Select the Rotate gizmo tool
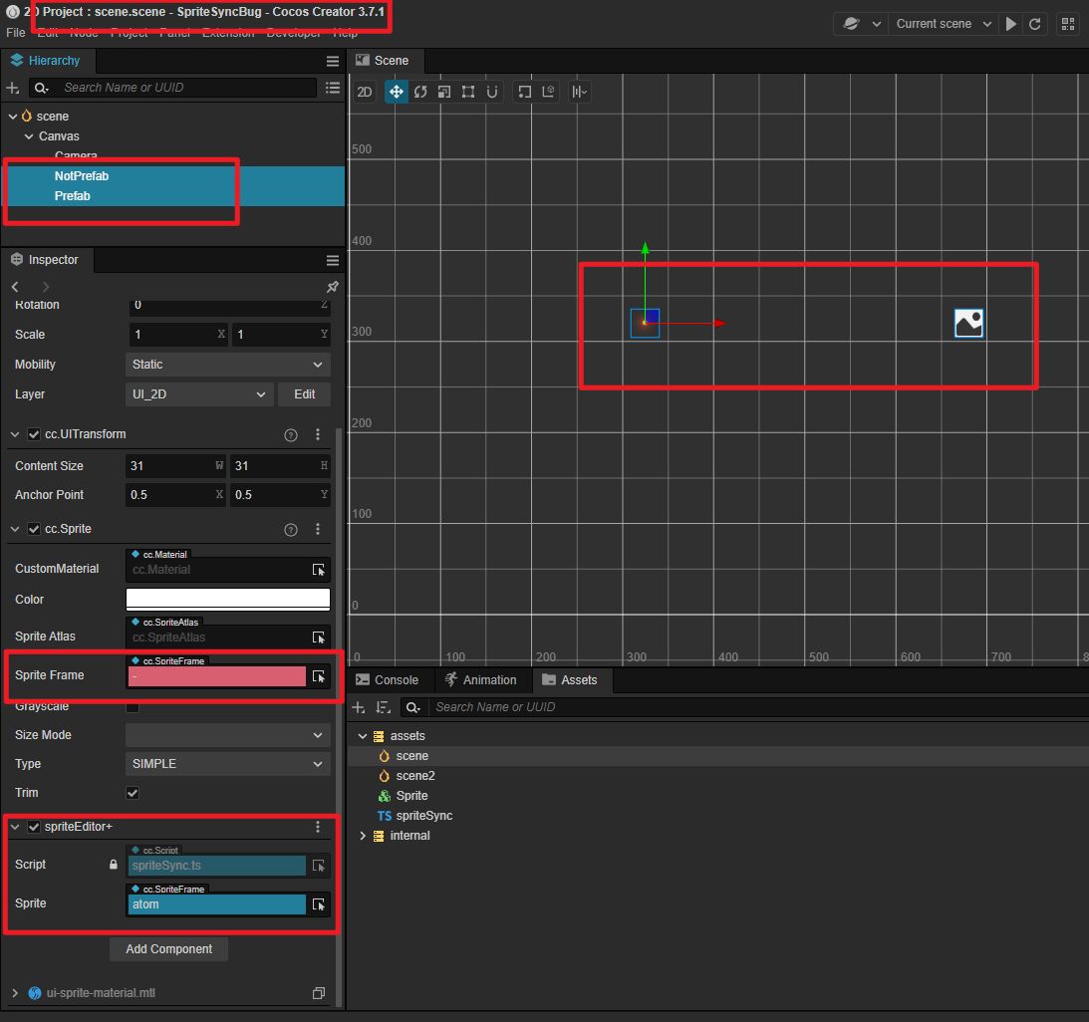1089x1022 pixels. (x=419, y=92)
